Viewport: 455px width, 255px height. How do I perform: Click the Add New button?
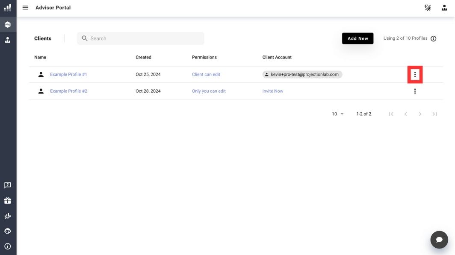357,38
